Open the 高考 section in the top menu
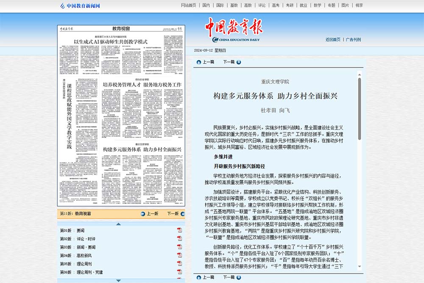The width and height of the screenshot is (424, 283). (x=275, y=5)
